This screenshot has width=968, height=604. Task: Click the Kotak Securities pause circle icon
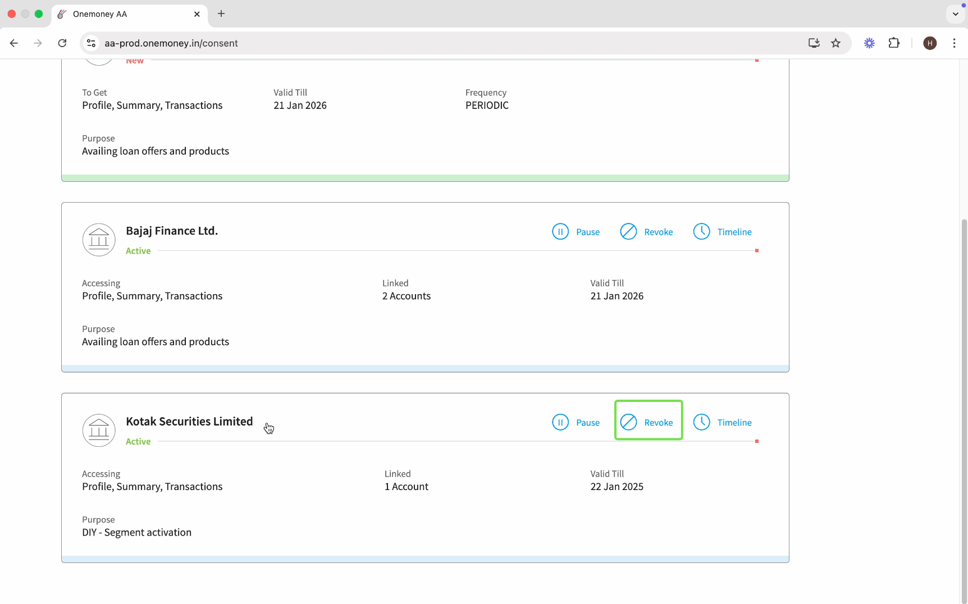[560, 422]
